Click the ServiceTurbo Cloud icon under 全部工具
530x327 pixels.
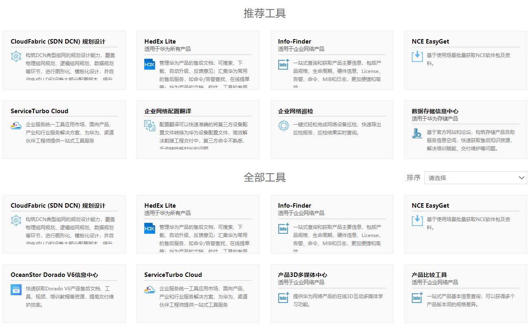(150, 290)
